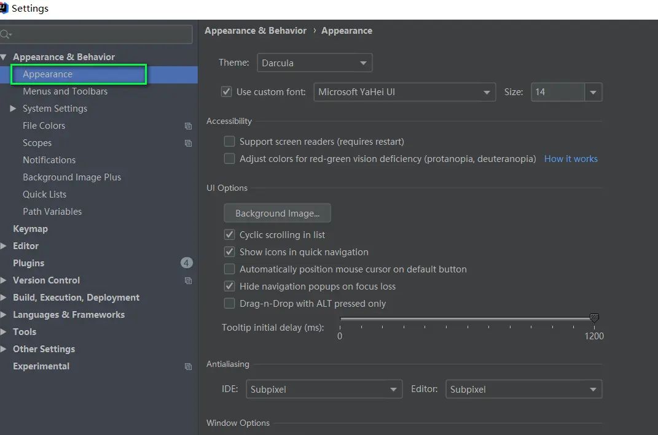Click the search magnifier icon in settings
This screenshot has width=658, height=435.
6,35
